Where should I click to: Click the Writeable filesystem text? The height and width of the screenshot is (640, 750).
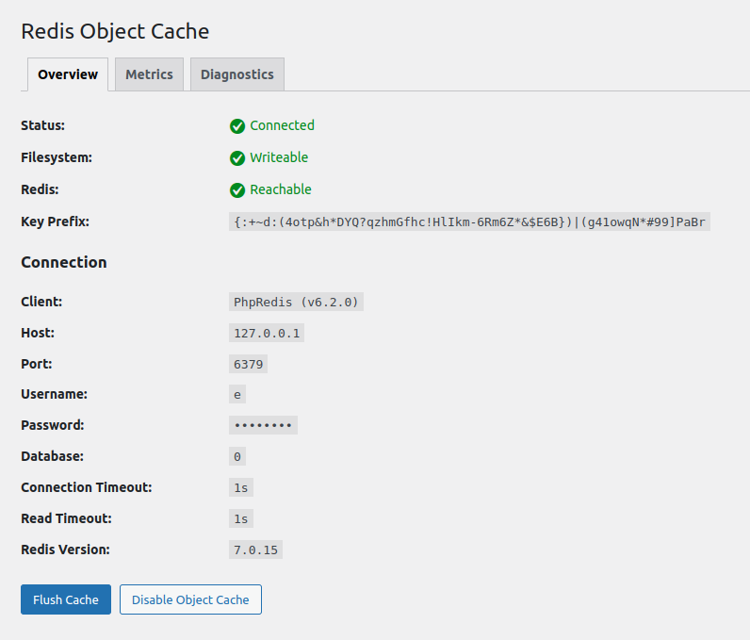279,157
